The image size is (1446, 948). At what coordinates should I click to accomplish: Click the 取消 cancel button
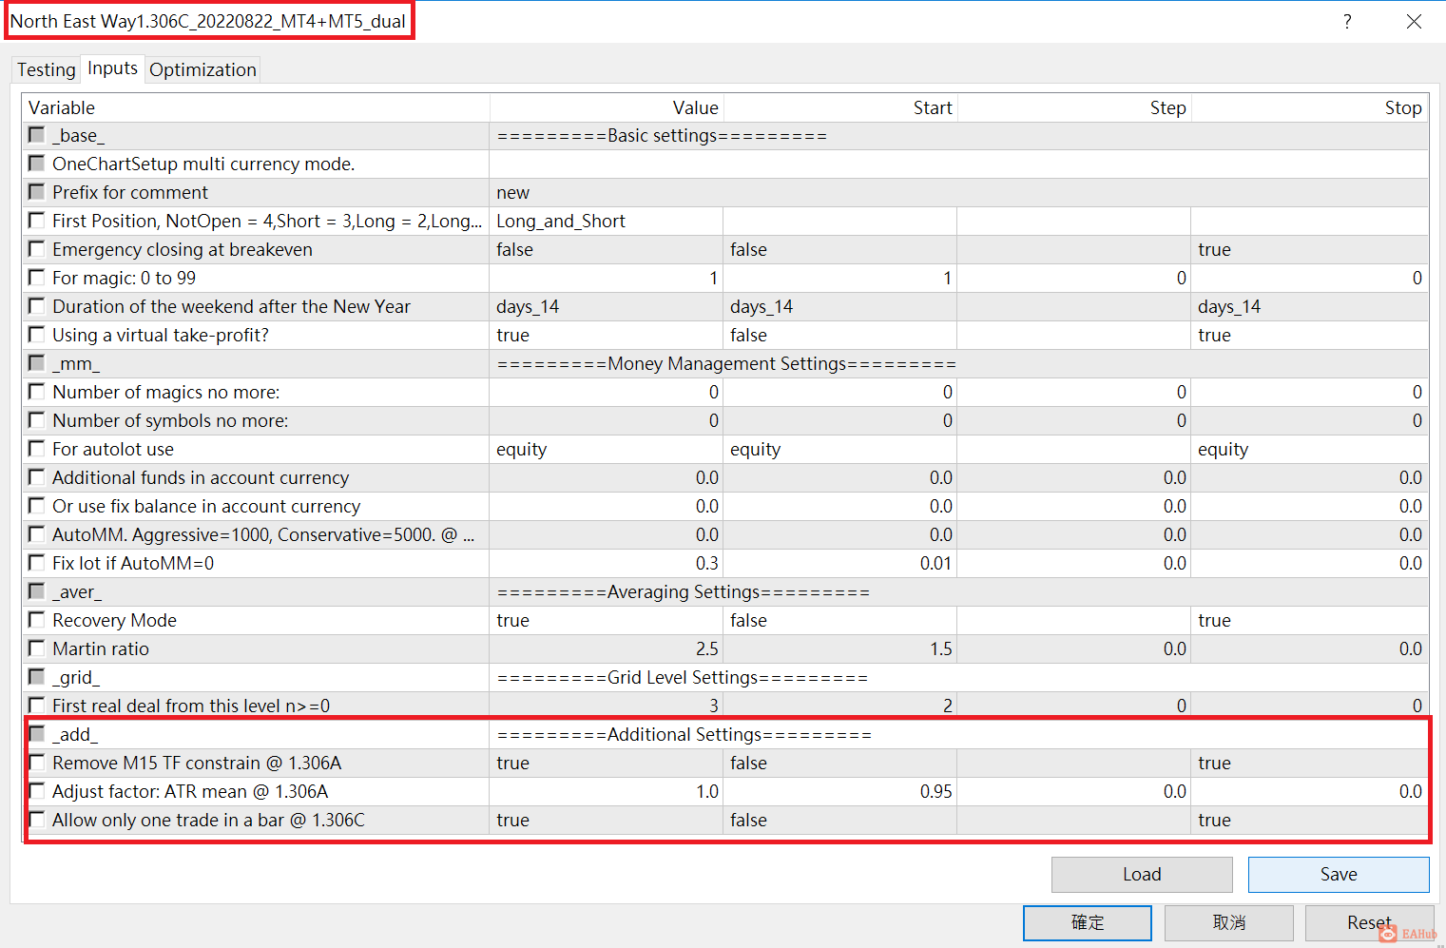(x=1228, y=922)
